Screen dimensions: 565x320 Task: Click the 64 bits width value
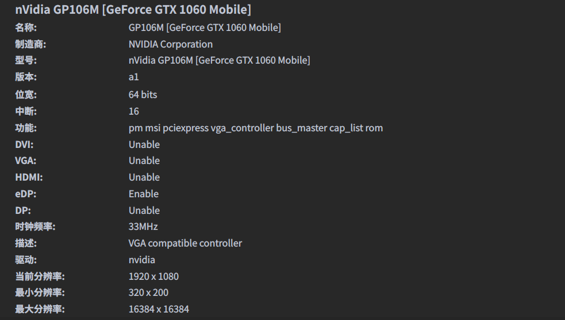143,95
